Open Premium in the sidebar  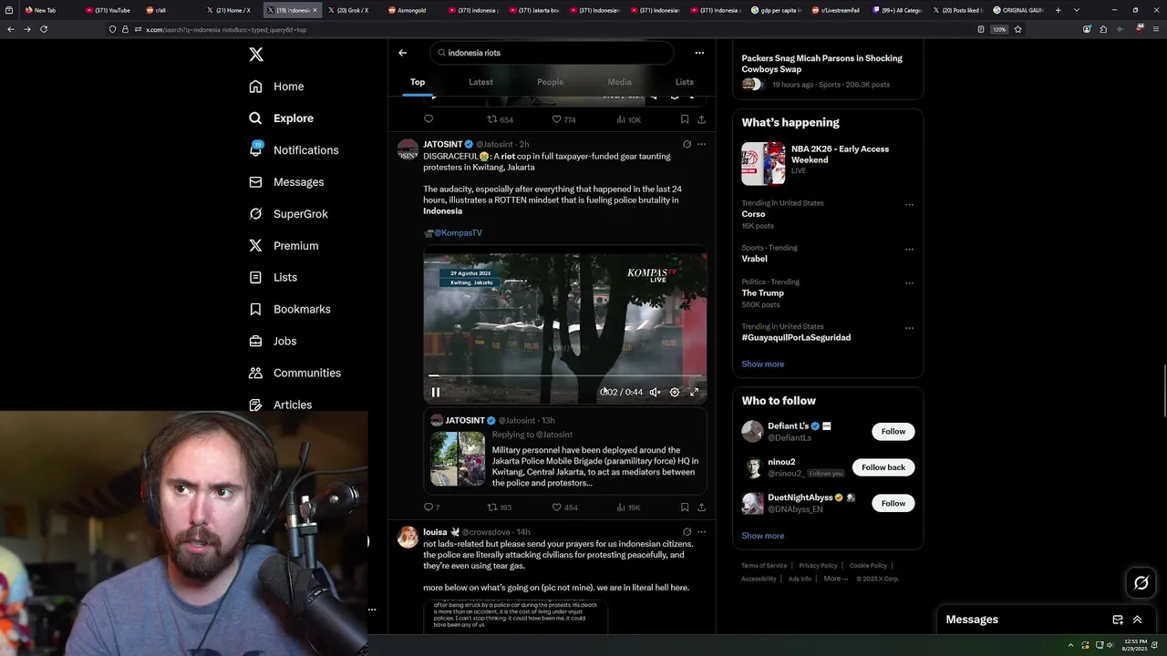[284, 246]
